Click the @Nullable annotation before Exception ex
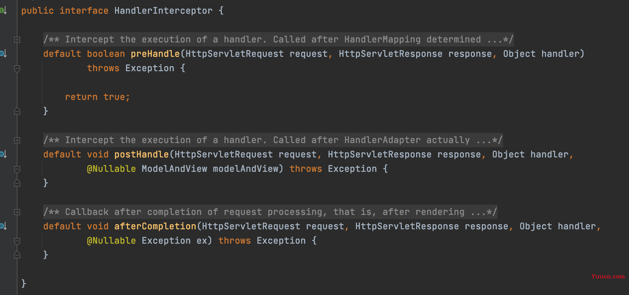This screenshot has width=629, height=295. 111,241
